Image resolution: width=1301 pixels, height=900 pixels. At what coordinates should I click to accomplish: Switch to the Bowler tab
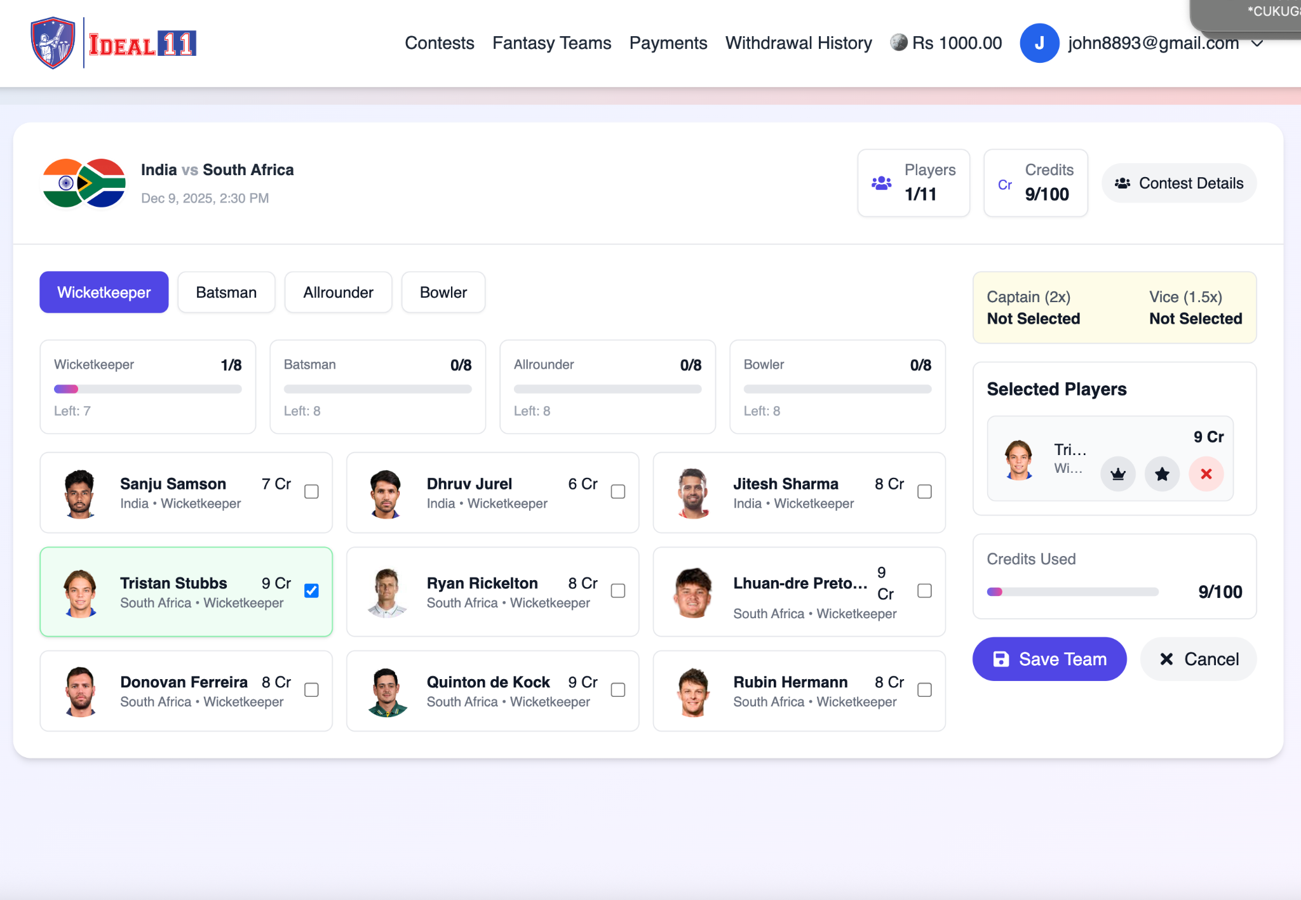(x=443, y=293)
